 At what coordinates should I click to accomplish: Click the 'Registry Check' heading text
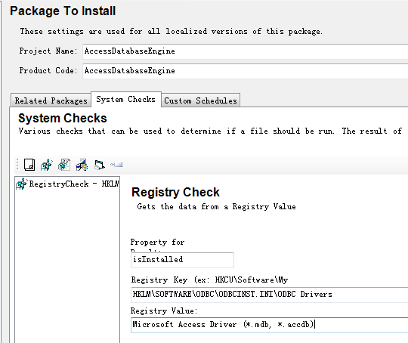pyautogui.click(x=175, y=193)
